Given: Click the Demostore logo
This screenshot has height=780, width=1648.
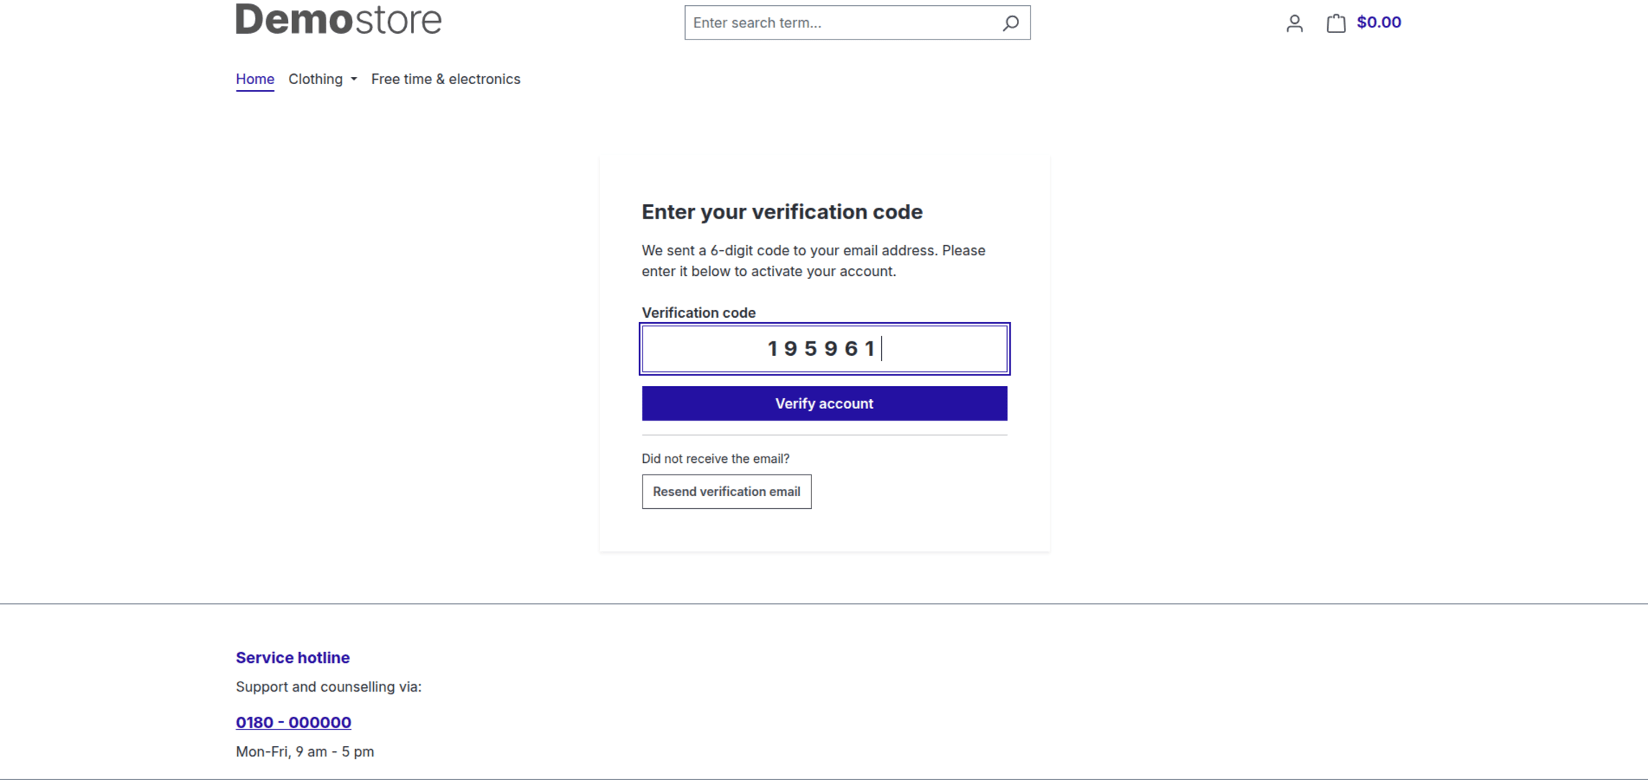Looking at the screenshot, I should (x=339, y=19).
